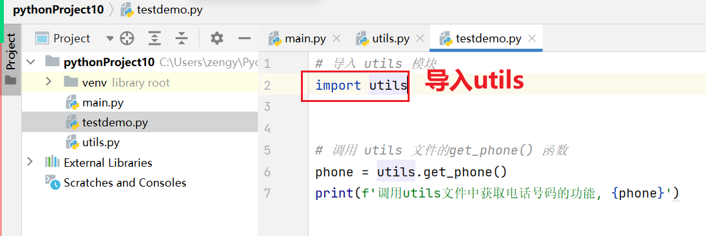Screen dimensions: 706x236
Task: Click the print statement on line 7
Action: point(496,194)
